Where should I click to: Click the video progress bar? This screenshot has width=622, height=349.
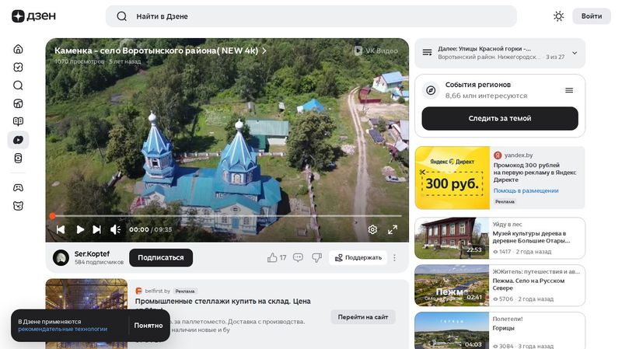225,216
